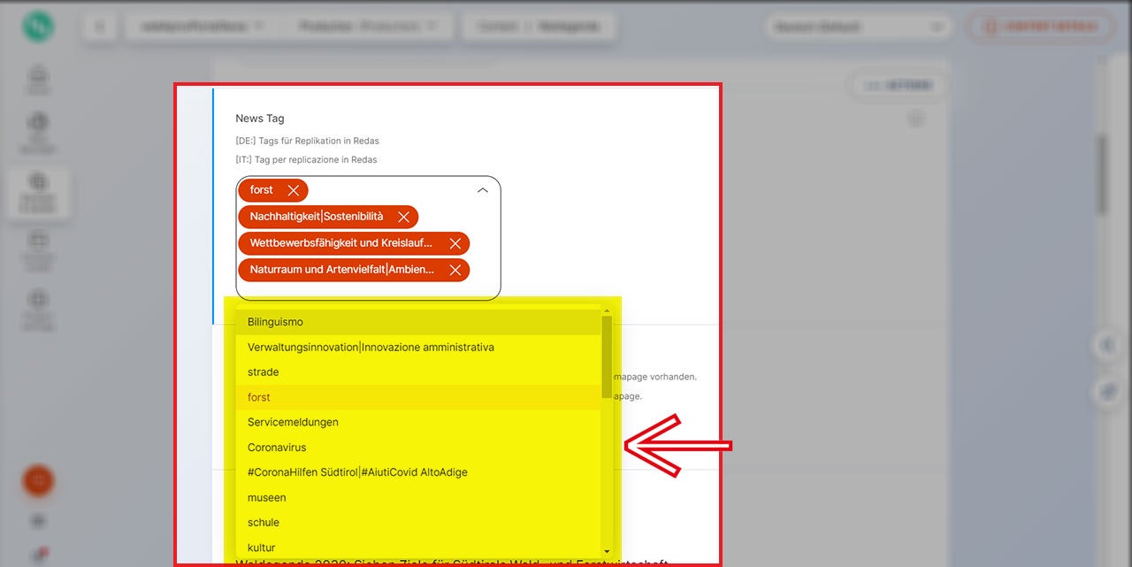The width and height of the screenshot is (1132, 567).
Task: Remove the Naturraum und Artenvielfalt tag
Action: pos(455,270)
